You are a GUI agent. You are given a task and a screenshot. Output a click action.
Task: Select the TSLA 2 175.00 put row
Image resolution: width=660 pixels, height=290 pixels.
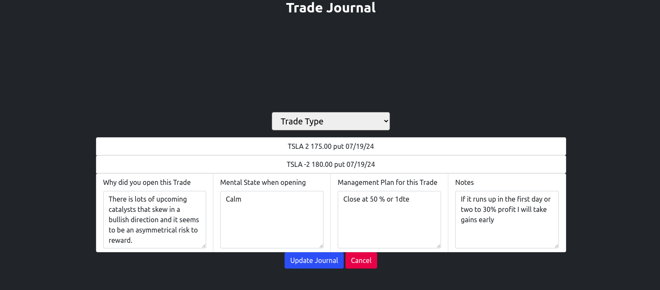click(330, 146)
